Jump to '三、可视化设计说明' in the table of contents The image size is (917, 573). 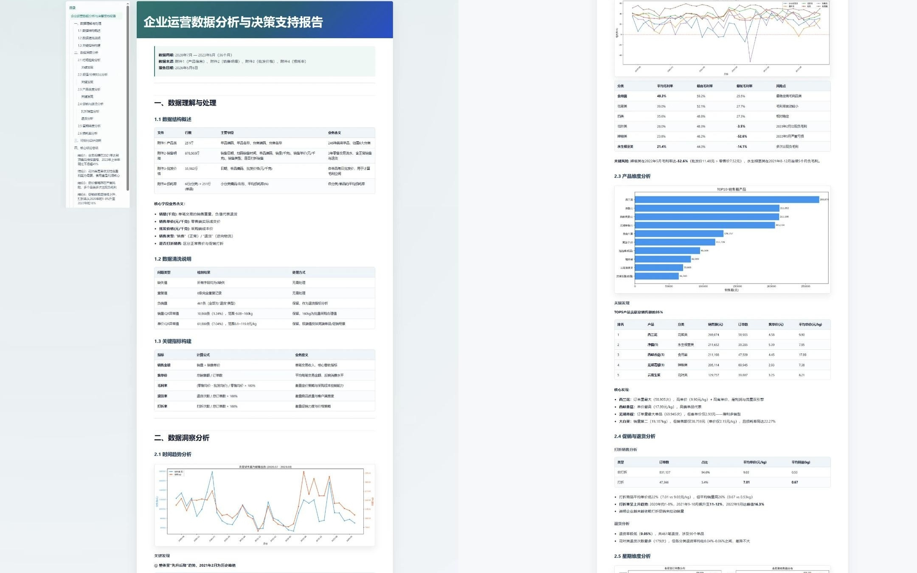[88, 140]
